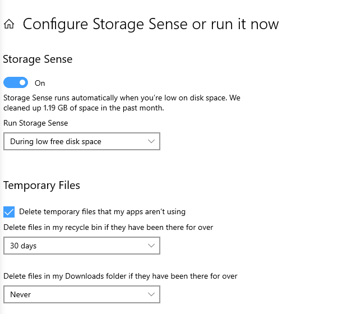Click the "Configure Storage Sense or run it now" title
347x314 pixels.
coord(150,24)
